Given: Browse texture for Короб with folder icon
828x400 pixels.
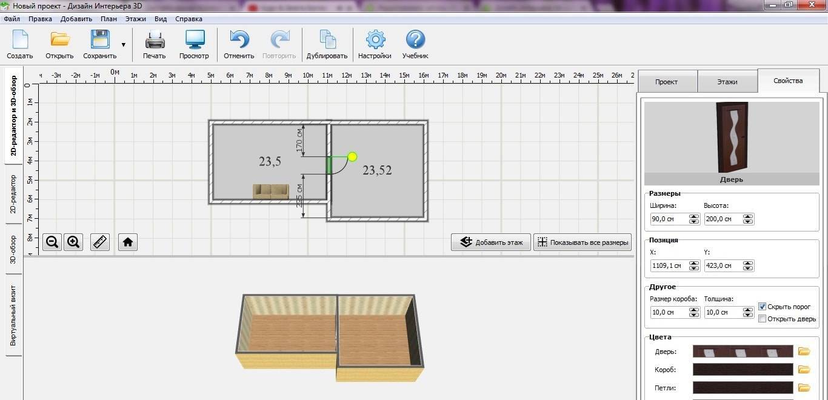Looking at the screenshot, I should [804, 370].
